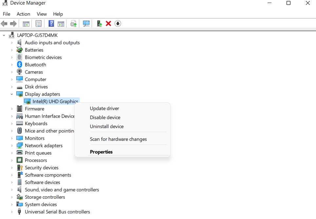Select the Processors tree item
The width and height of the screenshot is (316, 219).
[36, 160]
